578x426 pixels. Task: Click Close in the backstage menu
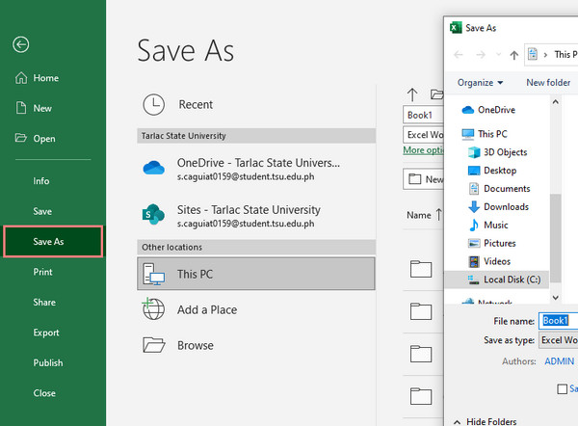(x=44, y=393)
